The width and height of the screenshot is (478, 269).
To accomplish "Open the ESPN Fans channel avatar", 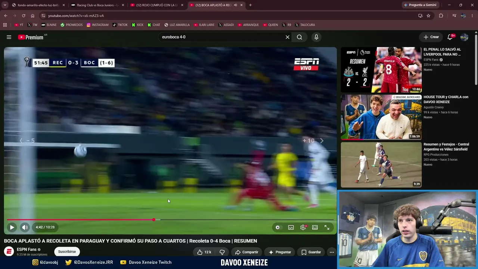I will click(x=9, y=251).
